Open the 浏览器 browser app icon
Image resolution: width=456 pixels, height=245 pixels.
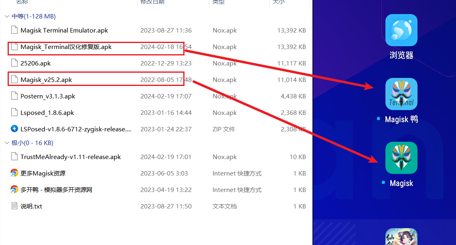(x=401, y=30)
